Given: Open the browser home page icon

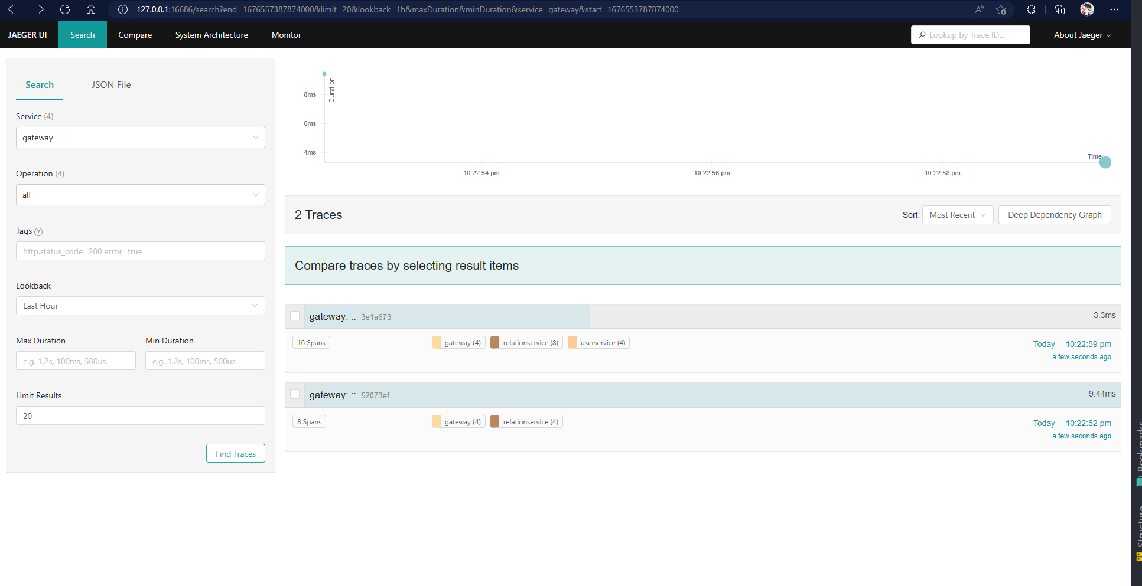Looking at the screenshot, I should [x=91, y=9].
